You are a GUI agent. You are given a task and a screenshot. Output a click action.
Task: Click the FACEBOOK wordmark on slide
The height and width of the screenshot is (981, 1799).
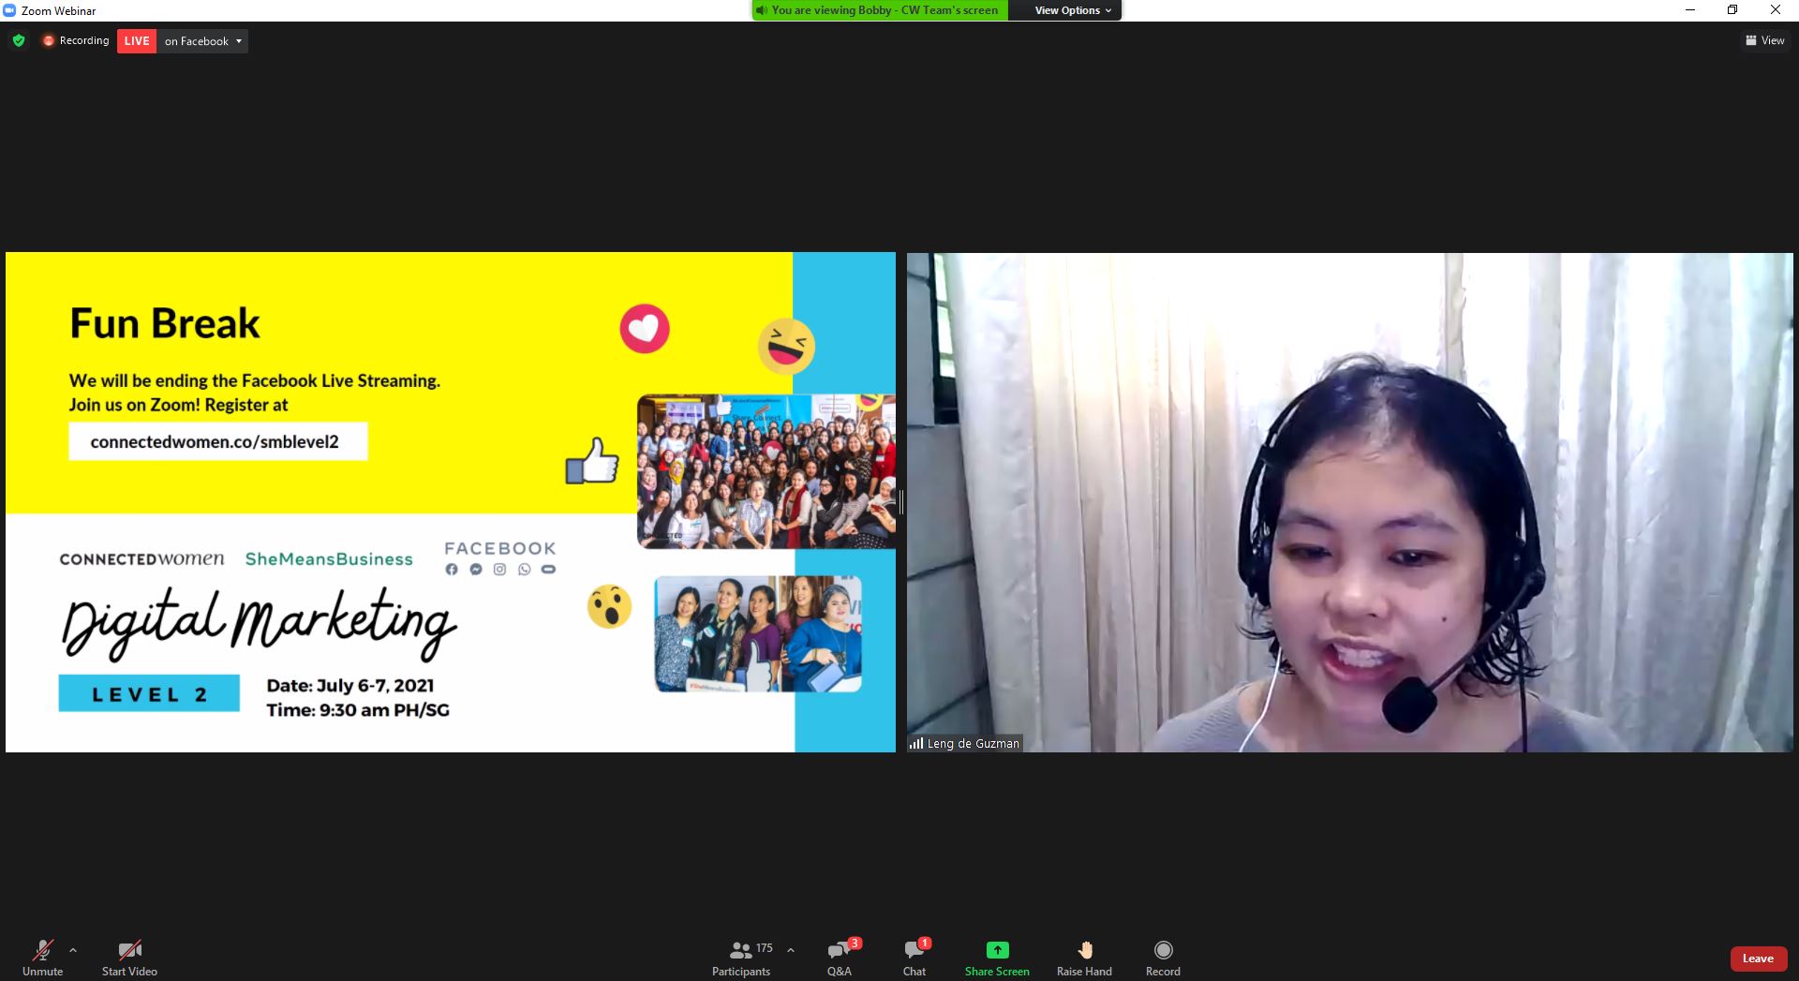500,548
